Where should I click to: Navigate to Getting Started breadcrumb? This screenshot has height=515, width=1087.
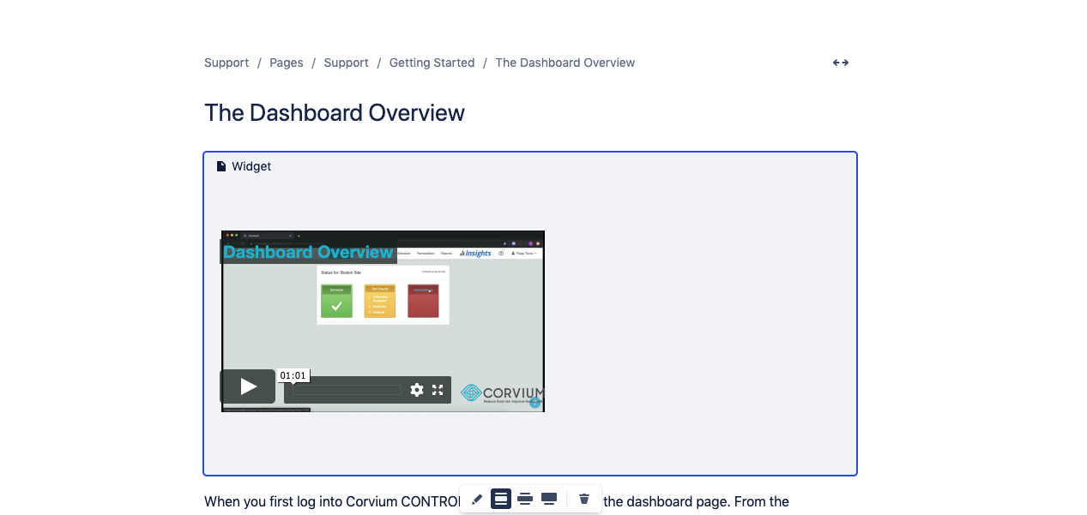coord(432,63)
